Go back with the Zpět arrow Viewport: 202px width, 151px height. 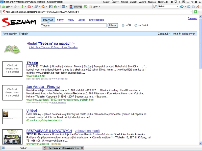coord(6,7)
